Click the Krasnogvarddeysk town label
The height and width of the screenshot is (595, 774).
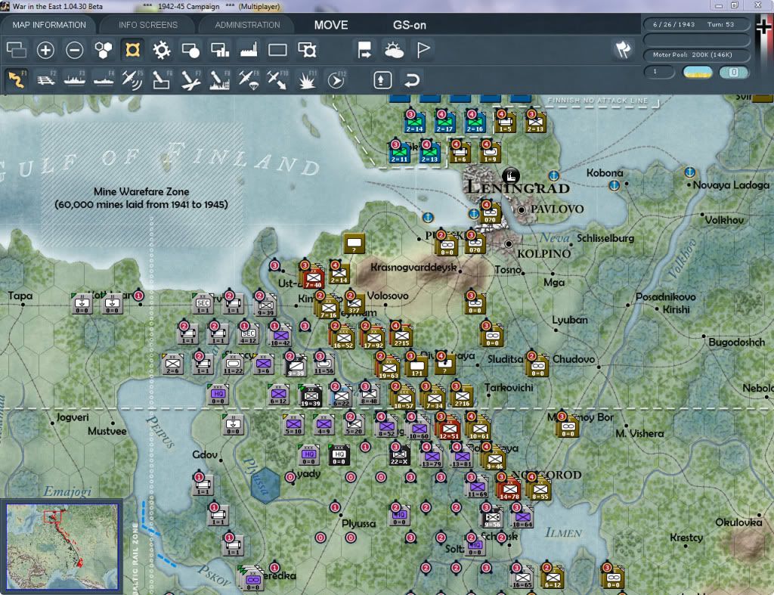click(413, 267)
